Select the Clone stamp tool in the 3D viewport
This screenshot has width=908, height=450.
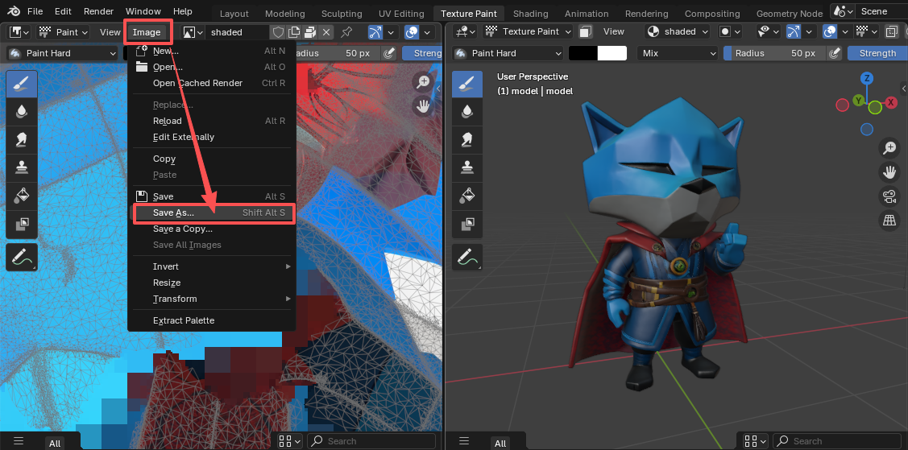point(467,167)
